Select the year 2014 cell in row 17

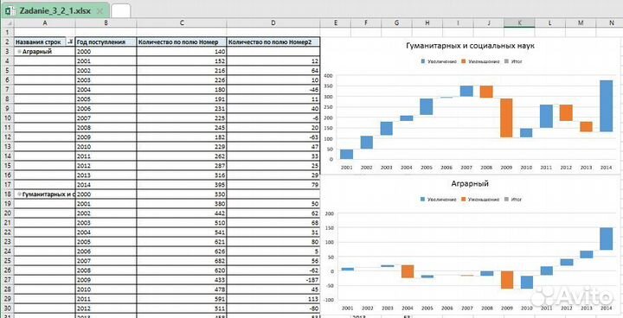point(106,185)
